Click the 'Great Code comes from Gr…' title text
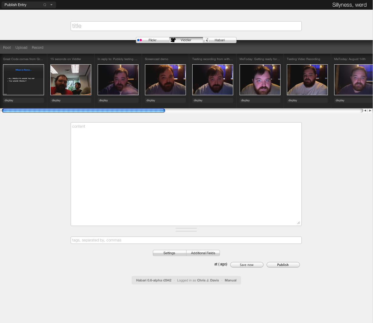373x323 pixels. point(23,59)
